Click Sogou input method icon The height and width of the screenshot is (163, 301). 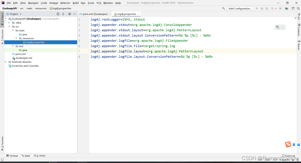click(x=288, y=144)
